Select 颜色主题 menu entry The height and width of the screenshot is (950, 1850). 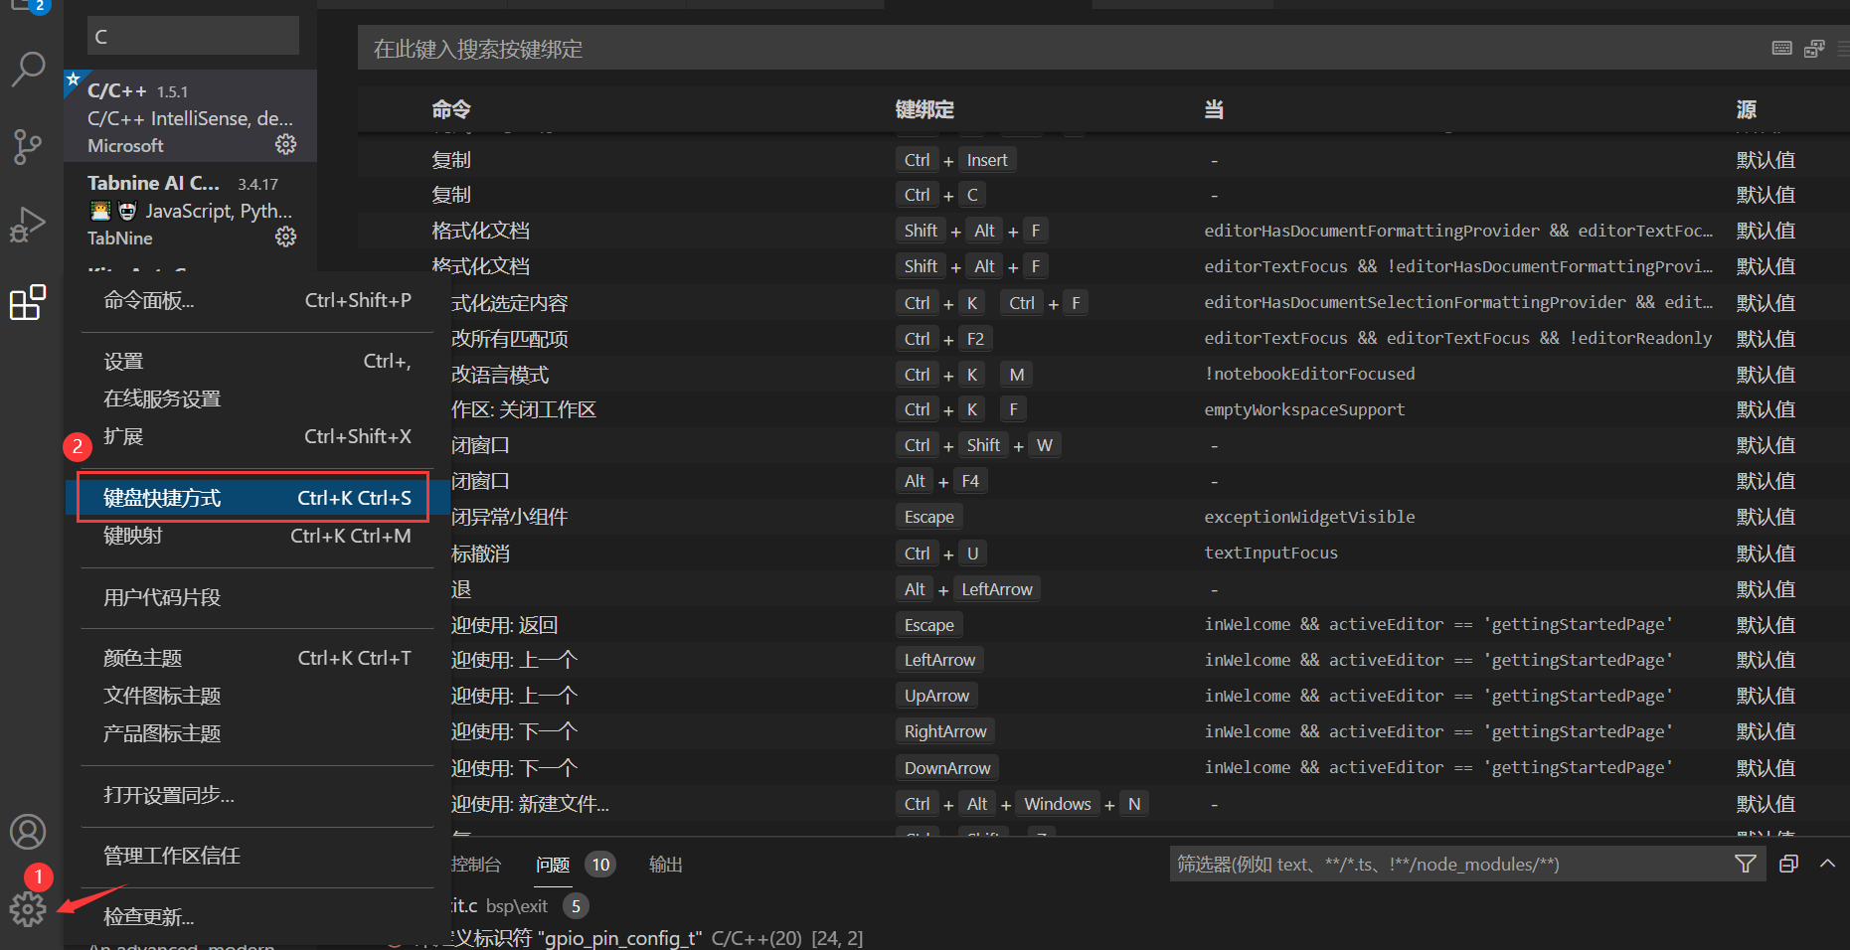click(x=257, y=658)
